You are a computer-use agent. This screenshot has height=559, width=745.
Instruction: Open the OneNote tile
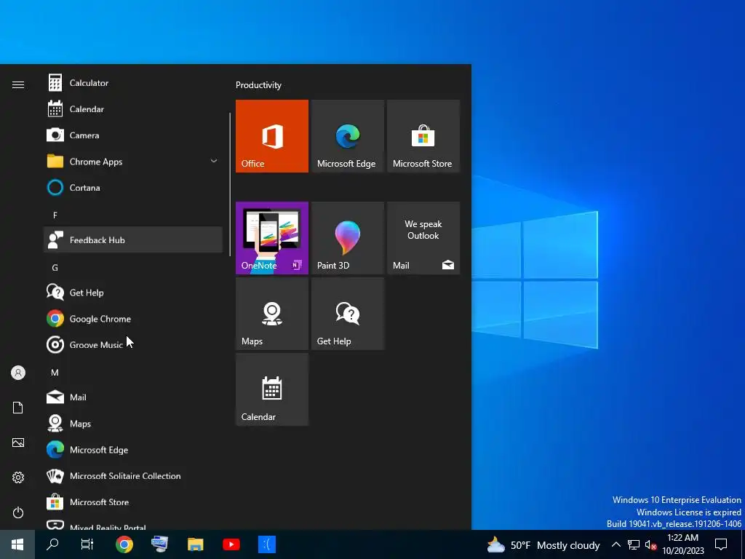[272, 238]
